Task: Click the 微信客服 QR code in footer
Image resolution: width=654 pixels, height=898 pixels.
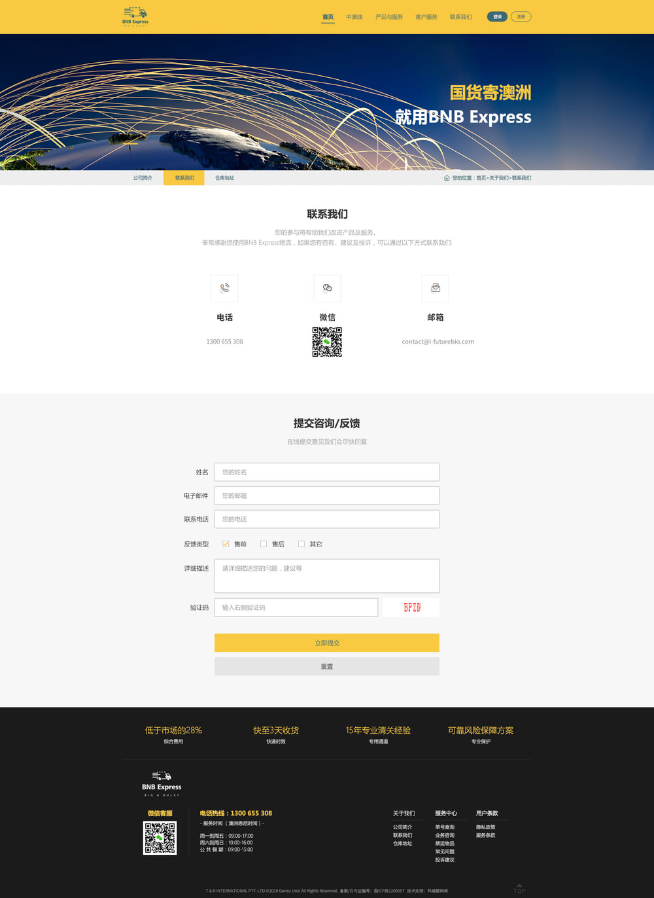Action: click(160, 838)
